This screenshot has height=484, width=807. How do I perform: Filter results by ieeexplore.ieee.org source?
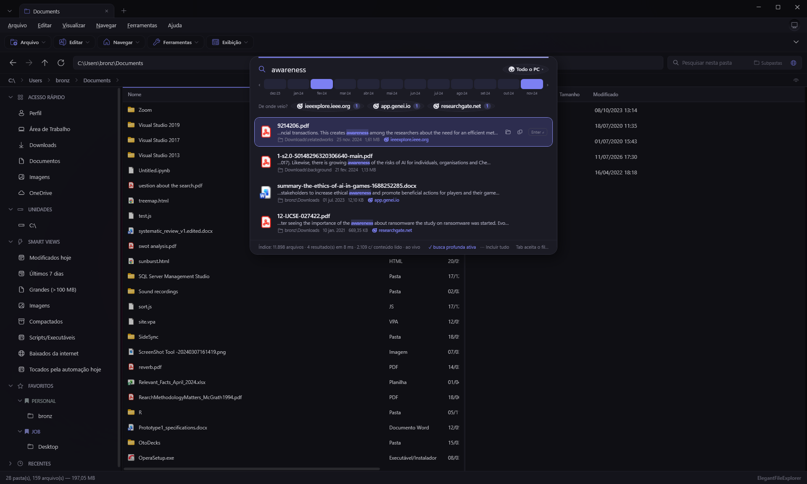[x=328, y=106]
